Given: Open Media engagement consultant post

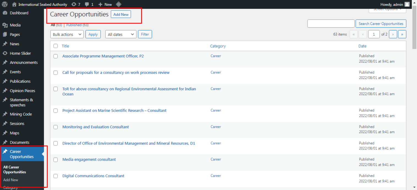Looking at the screenshot, I should point(89,159).
